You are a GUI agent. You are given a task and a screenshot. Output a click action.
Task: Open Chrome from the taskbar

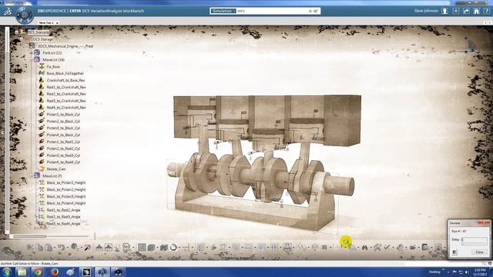tap(38, 272)
